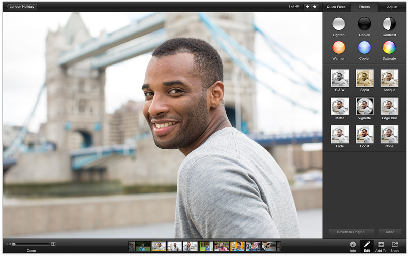This screenshot has width=410, height=258.
Task: Switch to the Adjust tab
Action: pos(392,7)
